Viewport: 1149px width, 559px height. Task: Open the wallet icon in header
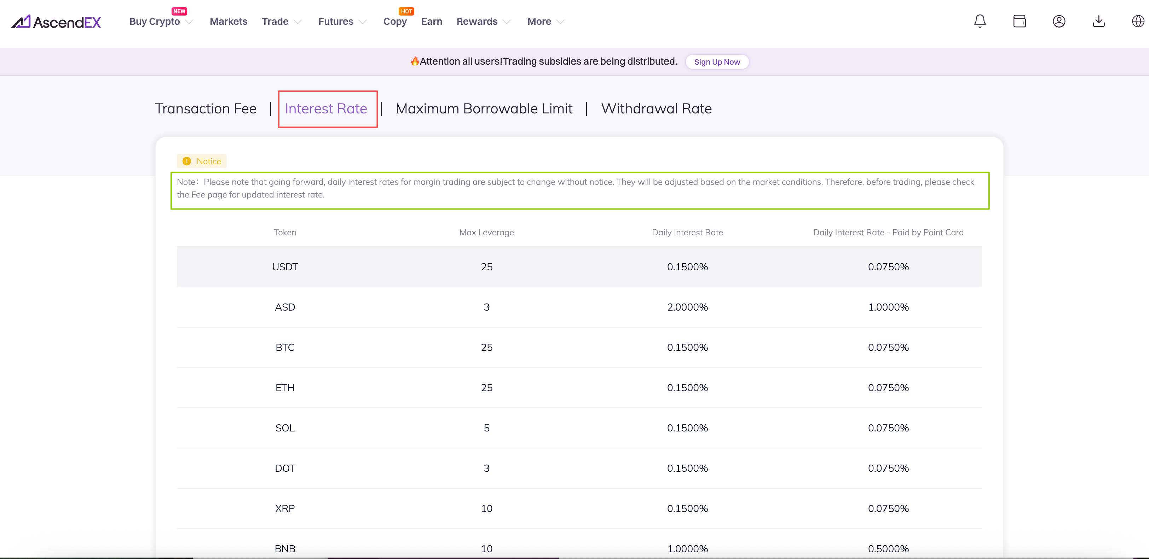(x=1019, y=21)
